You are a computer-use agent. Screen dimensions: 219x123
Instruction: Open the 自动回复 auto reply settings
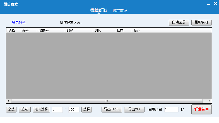pos(179,22)
